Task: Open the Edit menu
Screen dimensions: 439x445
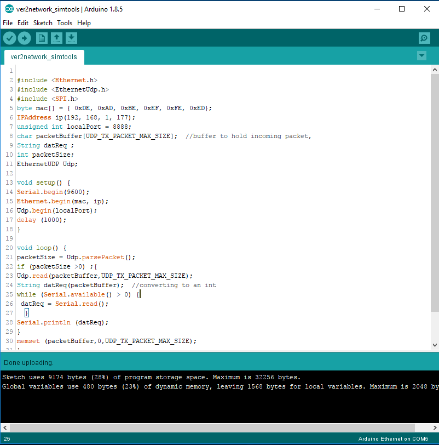Action: tap(23, 23)
